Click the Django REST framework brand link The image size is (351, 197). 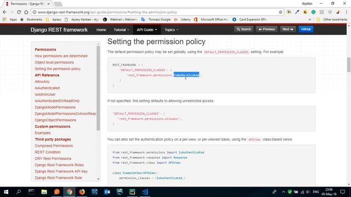pyautogui.click(x=59, y=30)
